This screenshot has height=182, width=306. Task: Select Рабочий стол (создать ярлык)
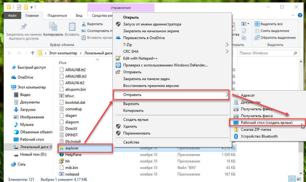[267, 123]
